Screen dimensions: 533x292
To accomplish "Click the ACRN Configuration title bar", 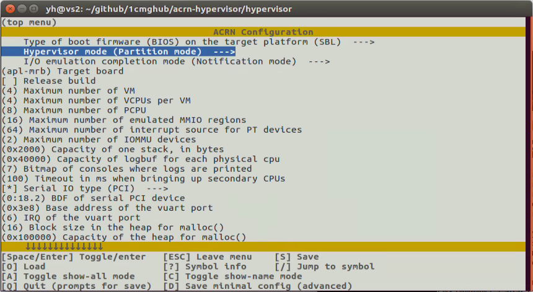I will 263,32.
